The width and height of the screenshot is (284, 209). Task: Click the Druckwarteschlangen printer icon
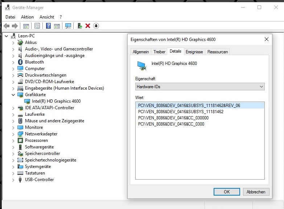(20, 75)
